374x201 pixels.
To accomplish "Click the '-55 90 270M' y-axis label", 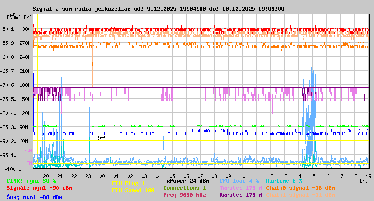I will [16, 43].
